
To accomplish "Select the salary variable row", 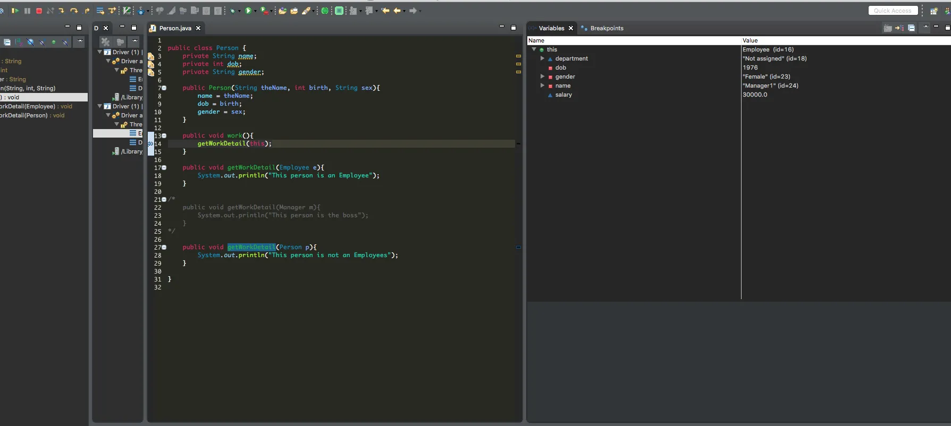I will click(x=563, y=95).
